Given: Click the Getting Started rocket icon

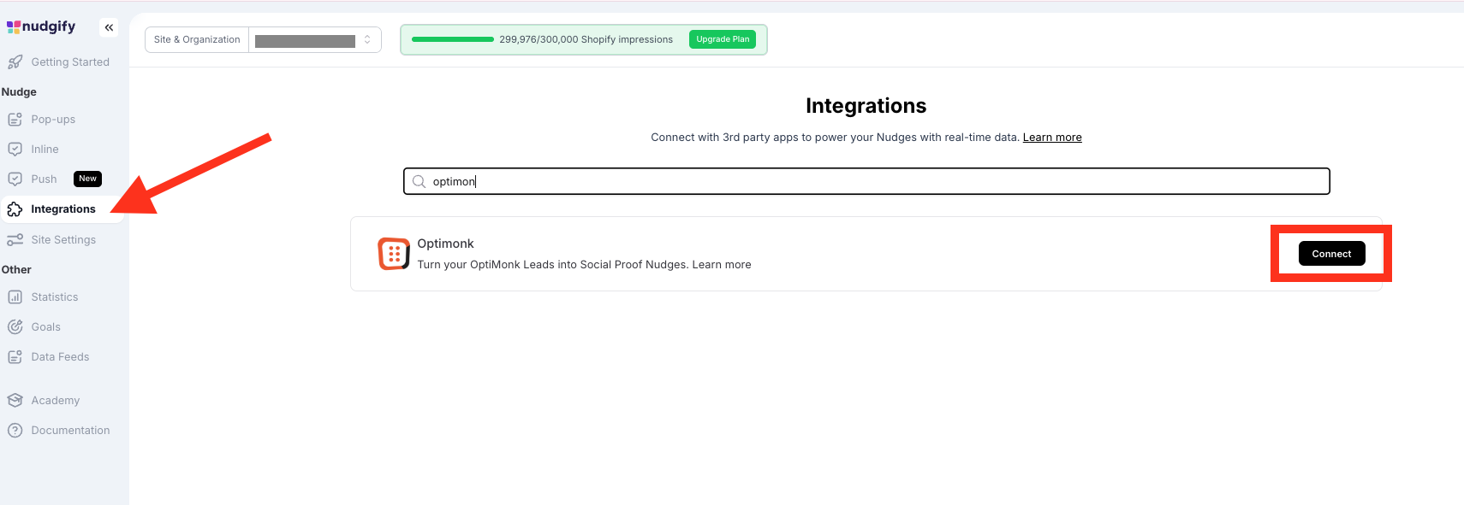Looking at the screenshot, I should [15, 62].
